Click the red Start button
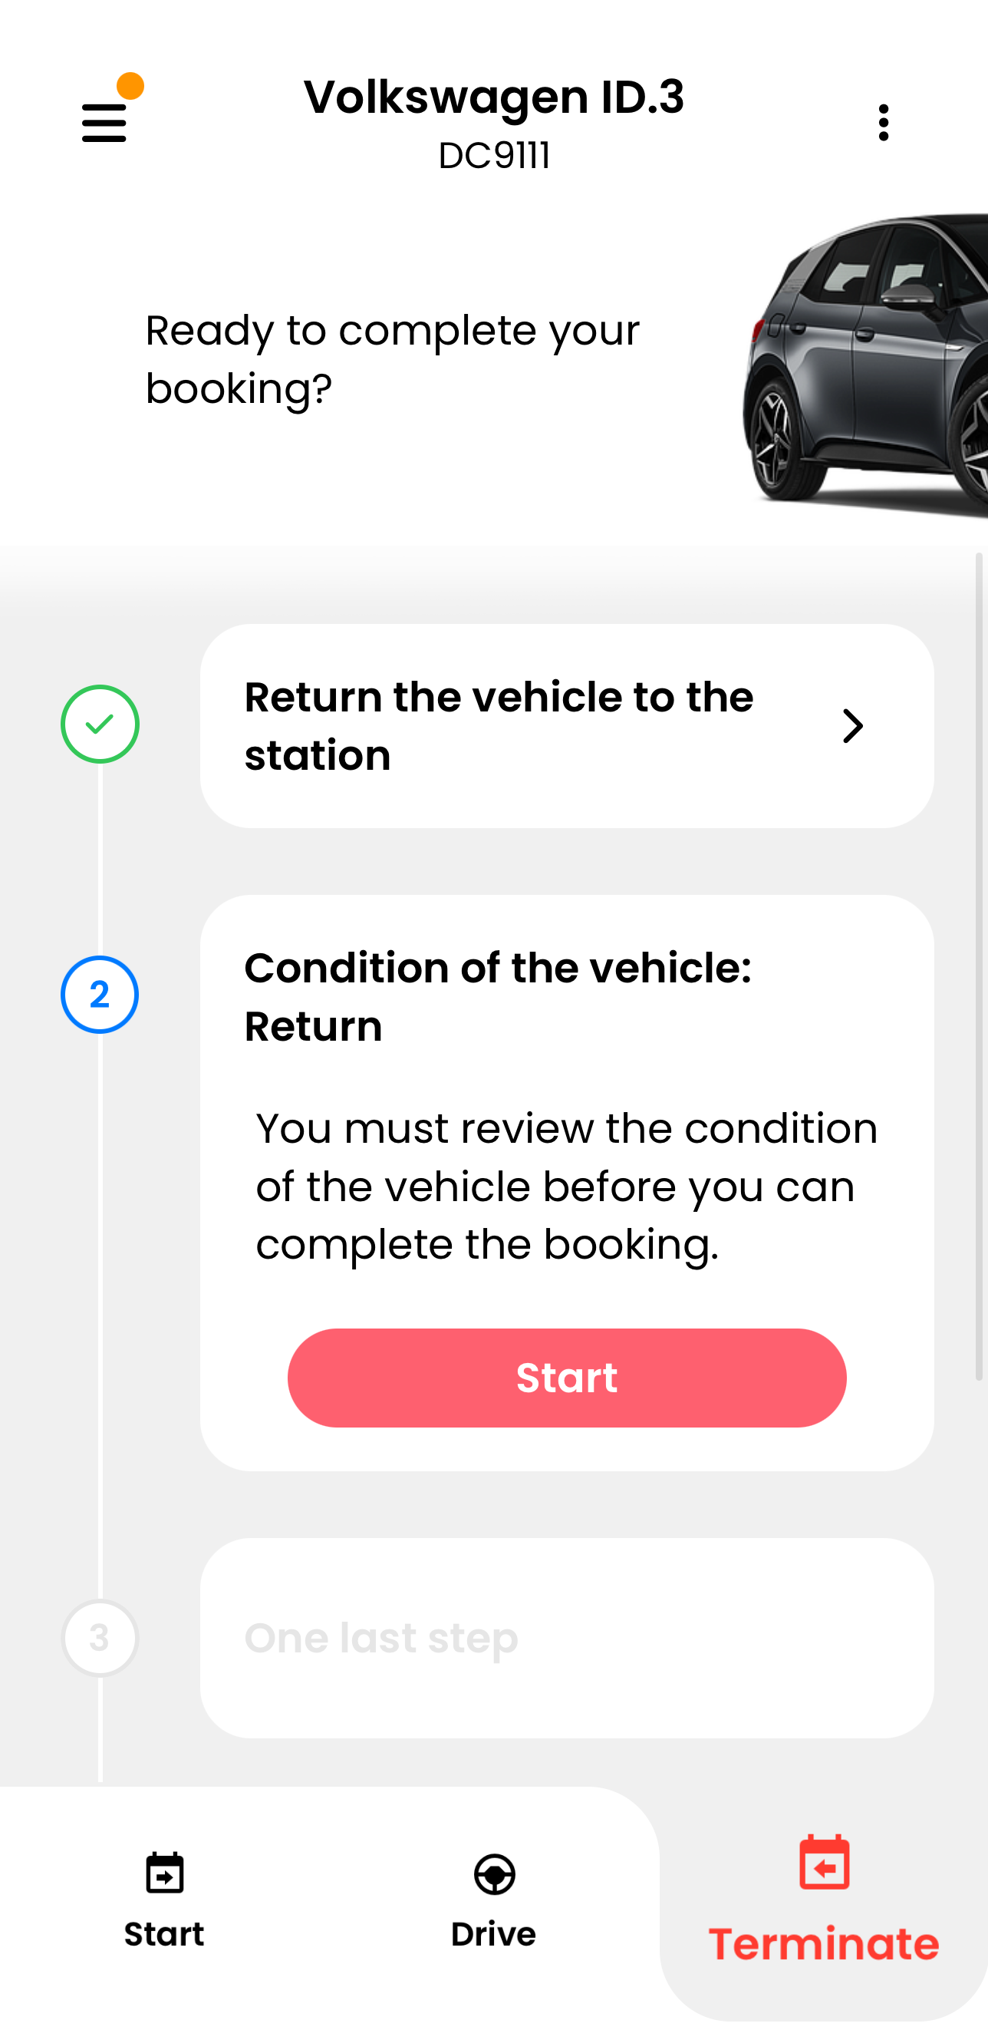The width and height of the screenshot is (988, 2030). pos(566,1378)
